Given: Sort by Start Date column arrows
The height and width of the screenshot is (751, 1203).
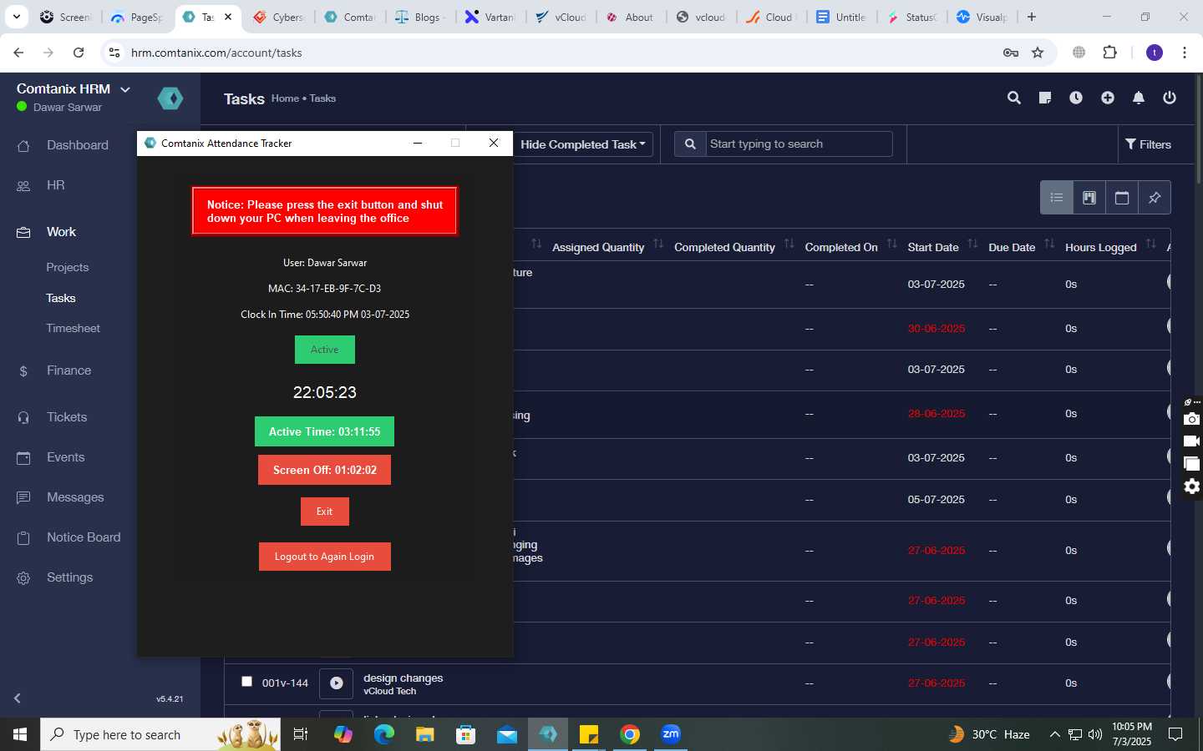Looking at the screenshot, I should click(972, 244).
